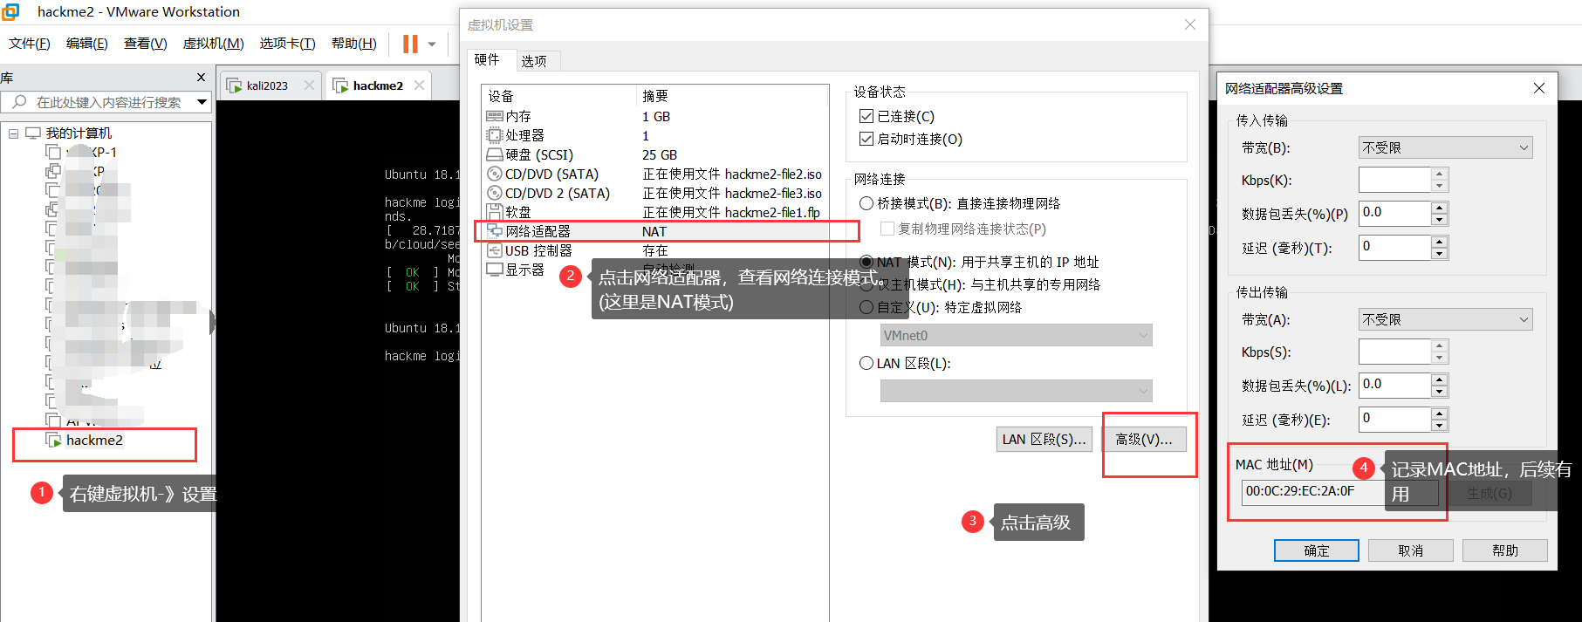The image size is (1582, 622).
Task: Select LAN 区段(L) radio button
Action: coord(866,363)
